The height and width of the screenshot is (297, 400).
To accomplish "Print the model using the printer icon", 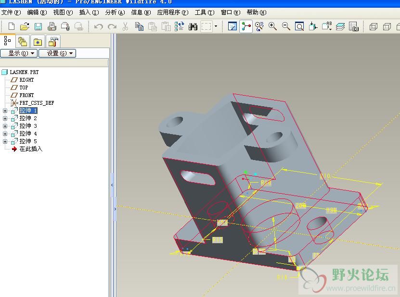I will pyautogui.click(x=52, y=26).
